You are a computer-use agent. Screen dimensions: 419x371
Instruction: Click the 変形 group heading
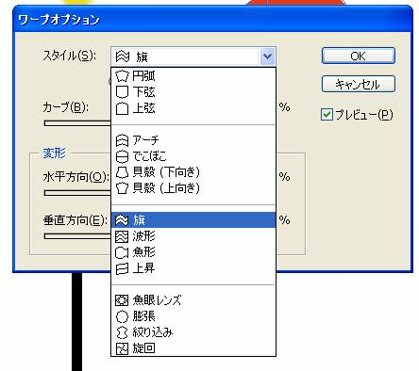[54, 153]
